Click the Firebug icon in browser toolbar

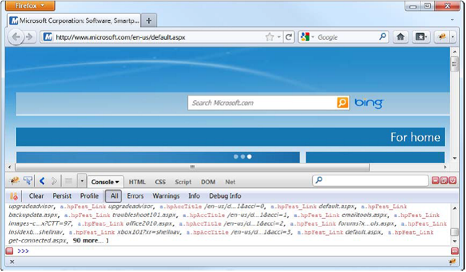(x=442, y=37)
